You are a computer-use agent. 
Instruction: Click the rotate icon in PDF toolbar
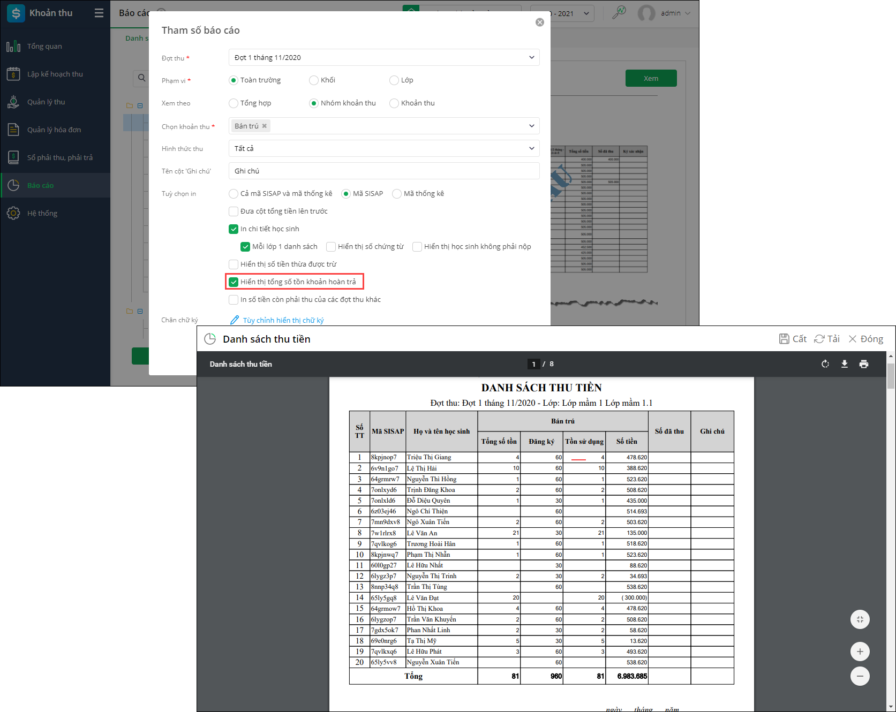click(x=825, y=364)
